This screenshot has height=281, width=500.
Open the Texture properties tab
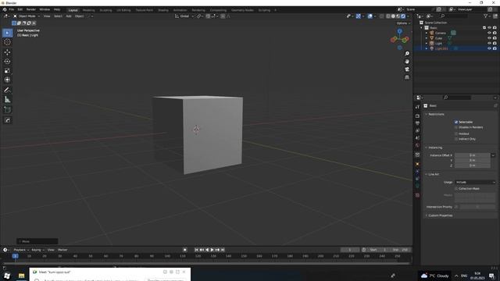point(417,195)
